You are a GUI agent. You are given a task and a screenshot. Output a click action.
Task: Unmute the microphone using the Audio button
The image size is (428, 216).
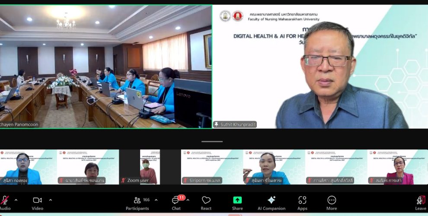(x=5, y=203)
